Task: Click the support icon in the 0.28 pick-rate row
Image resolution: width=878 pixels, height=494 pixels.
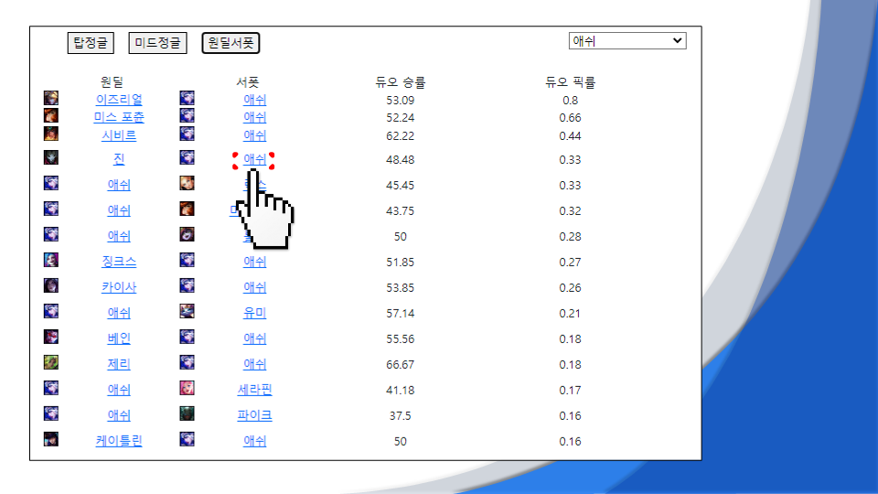Action: point(187,234)
